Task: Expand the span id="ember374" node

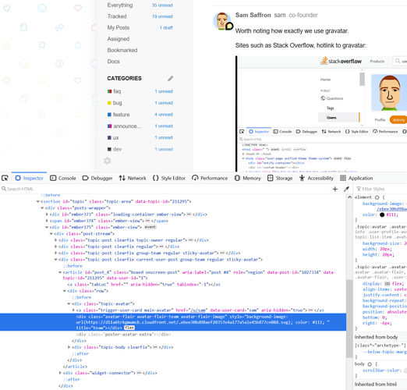Action: coord(47,221)
